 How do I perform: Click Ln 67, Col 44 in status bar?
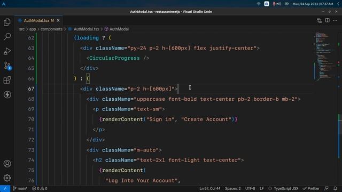210,188
